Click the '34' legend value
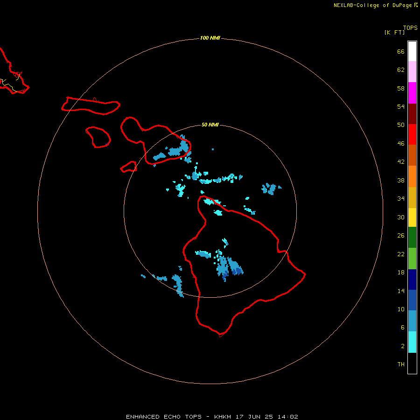The width and height of the screenshot is (420, 420). click(x=401, y=199)
